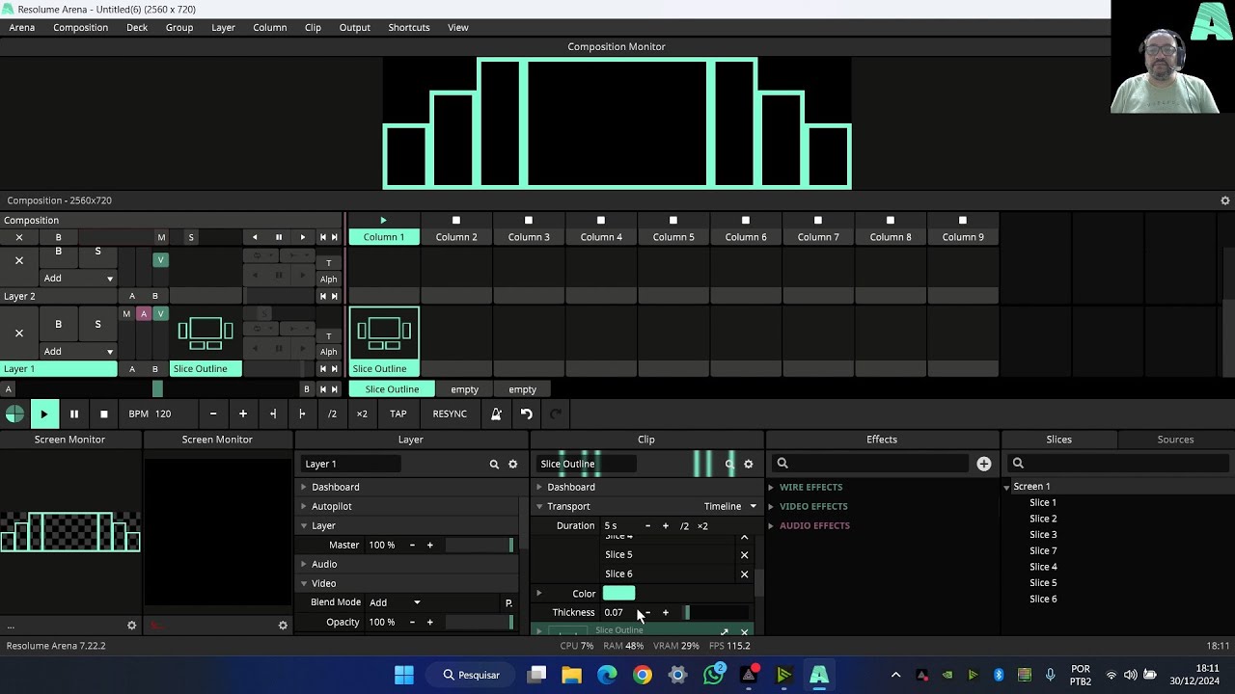Expand Autopilot section in Layer panel
The width and height of the screenshot is (1235, 694).
click(x=304, y=506)
